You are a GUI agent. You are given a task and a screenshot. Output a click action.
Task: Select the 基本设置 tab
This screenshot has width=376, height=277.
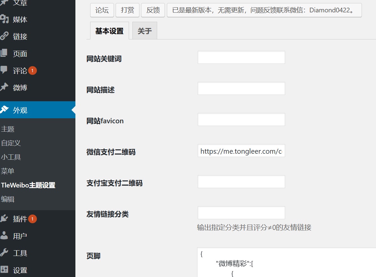point(109,31)
